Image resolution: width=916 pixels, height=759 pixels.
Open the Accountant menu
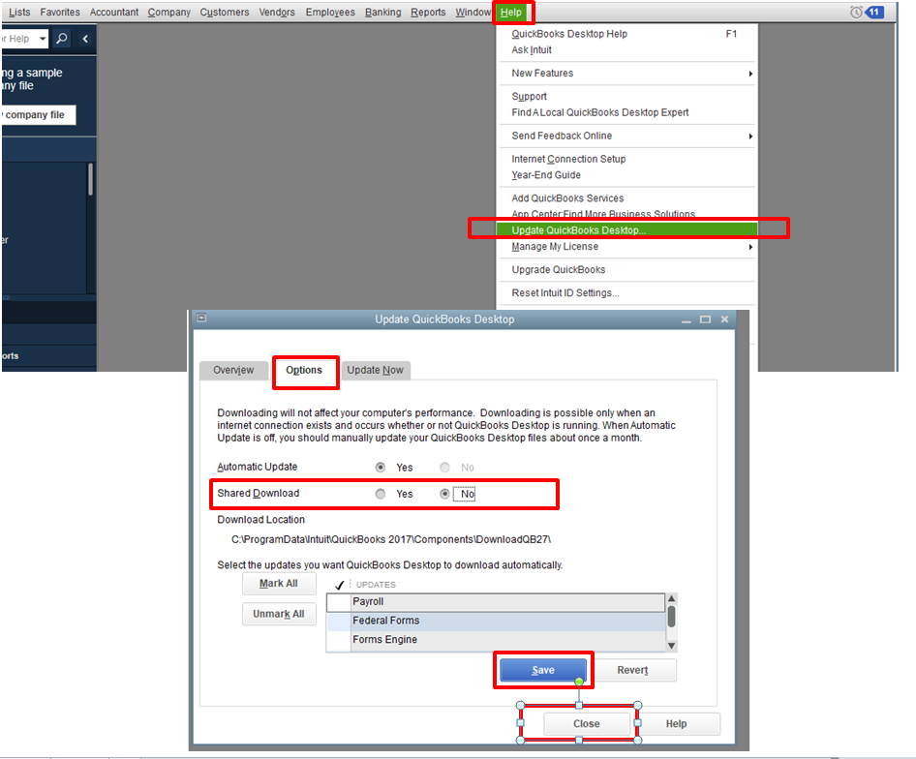114,13
